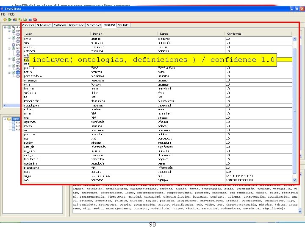Click the blue round toolbar icon
The width and height of the screenshot is (305, 229).
pyautogui.click(x=30, y=20)
